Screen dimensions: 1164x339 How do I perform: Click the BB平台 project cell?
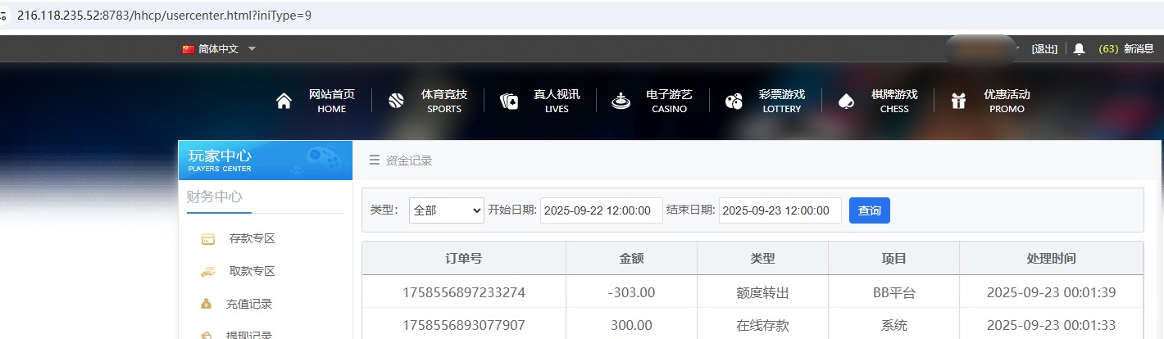(x=893, y=292)
